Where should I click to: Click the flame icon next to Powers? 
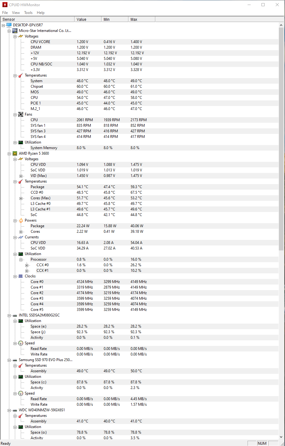(x=21, y=220)
